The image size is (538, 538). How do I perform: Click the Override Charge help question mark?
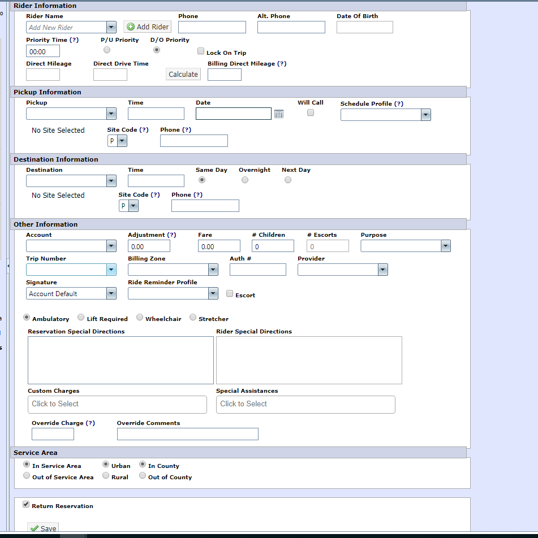point(91,423)
